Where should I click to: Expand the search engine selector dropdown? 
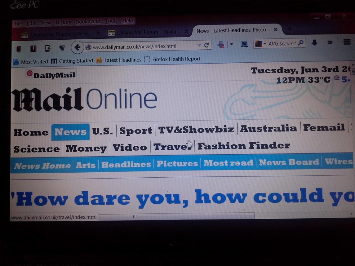pos(265,44)
